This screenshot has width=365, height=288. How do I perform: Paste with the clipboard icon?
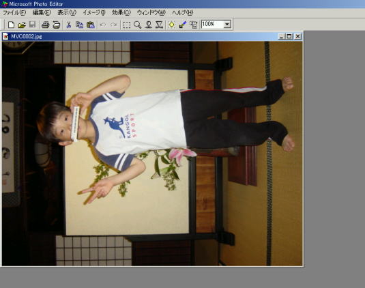(91, 25)
